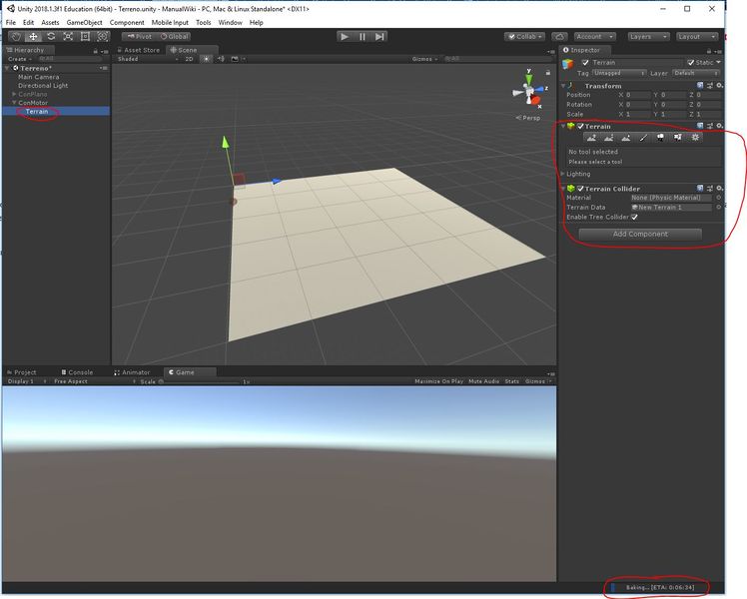
Task: Open the Tag dropdown
Action: coord(619,73)
